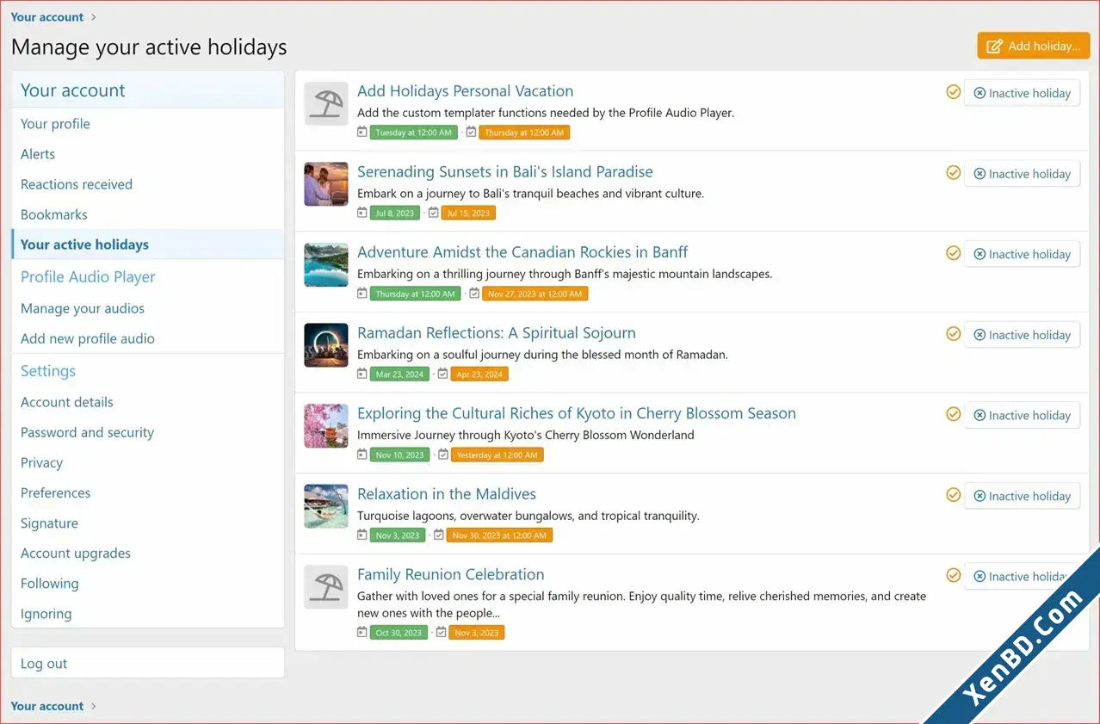Viewport: 1100px width, 724px height.
Task: Open Reactions received in the sidebar
Action: point(77,184)
